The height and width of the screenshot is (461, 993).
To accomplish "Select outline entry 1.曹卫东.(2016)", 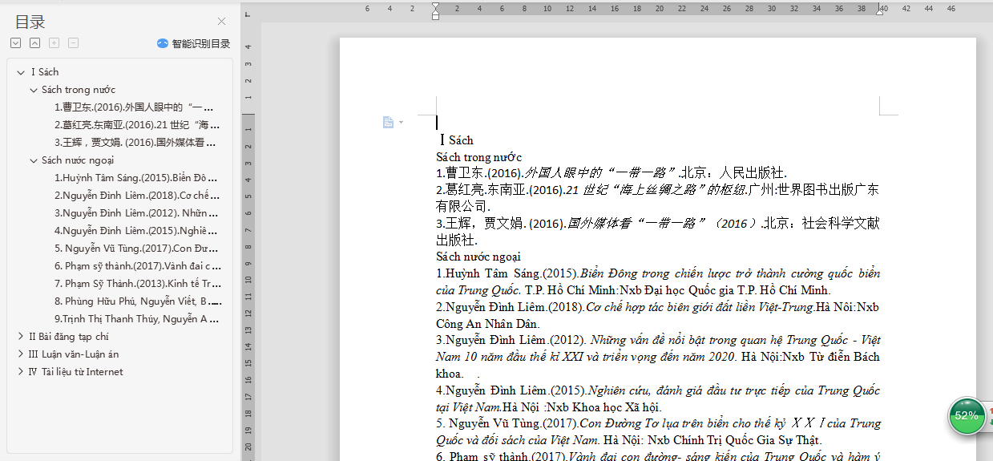I will (x=135, y=107).
